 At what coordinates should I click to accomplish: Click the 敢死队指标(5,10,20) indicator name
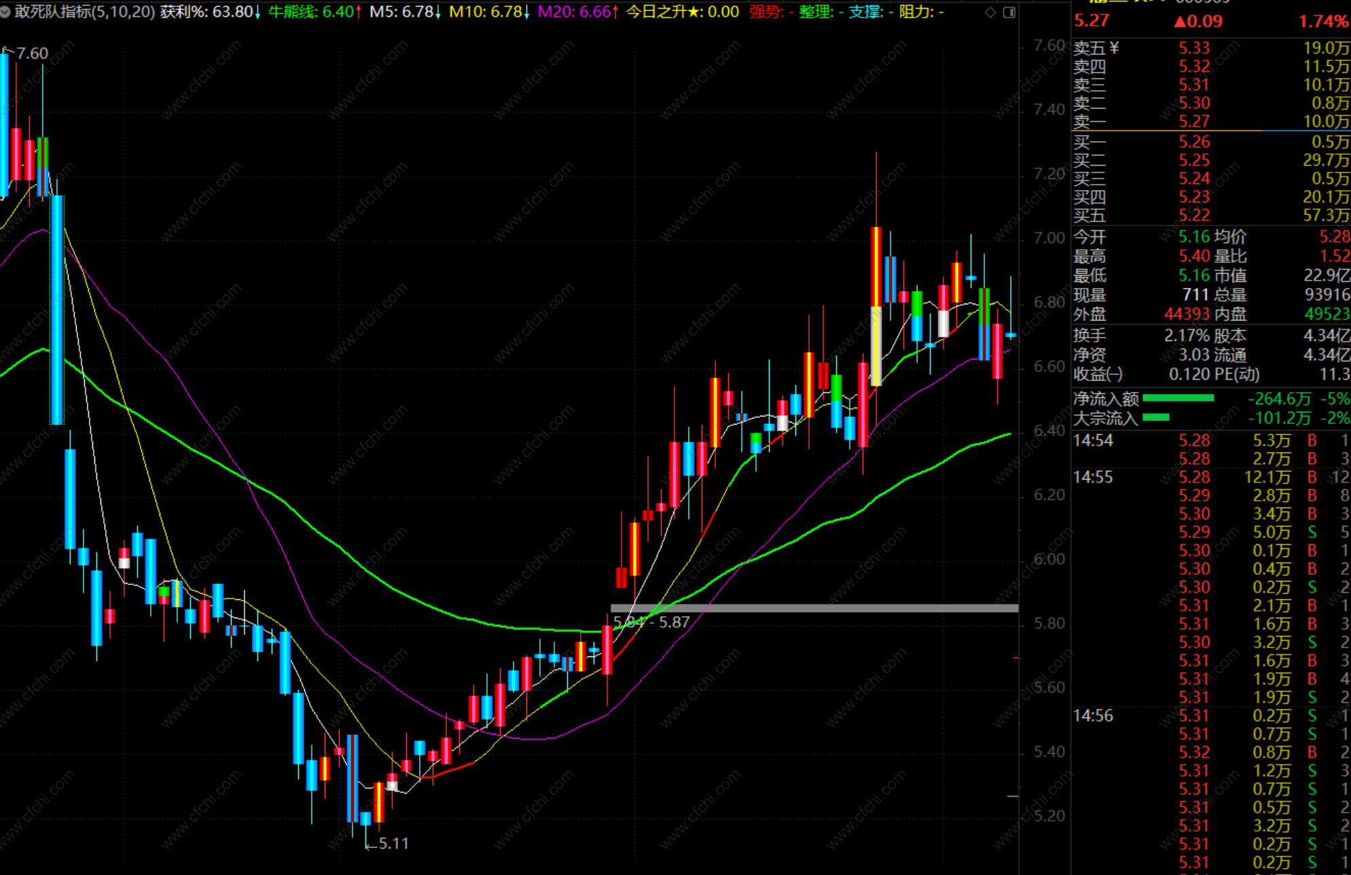pyautogui.click(x=85, y=12)
